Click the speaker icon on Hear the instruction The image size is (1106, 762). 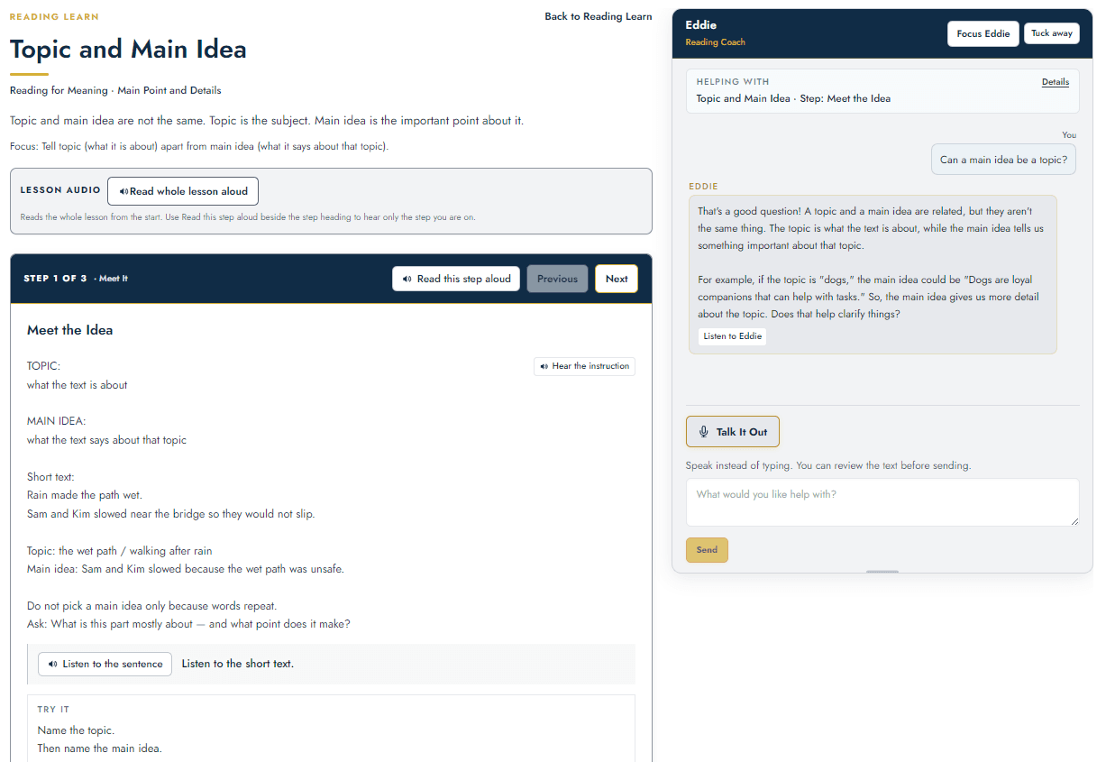tap(544, 366)
